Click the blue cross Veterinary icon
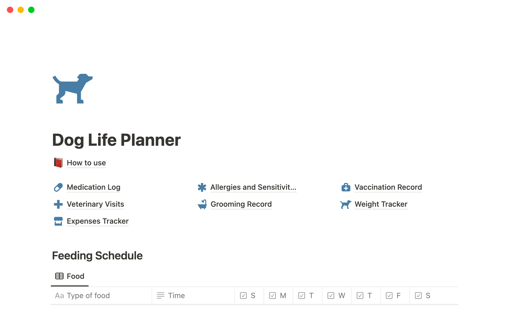Image resolution: width=509 pixels, height=318 pixels. (58, 204)
